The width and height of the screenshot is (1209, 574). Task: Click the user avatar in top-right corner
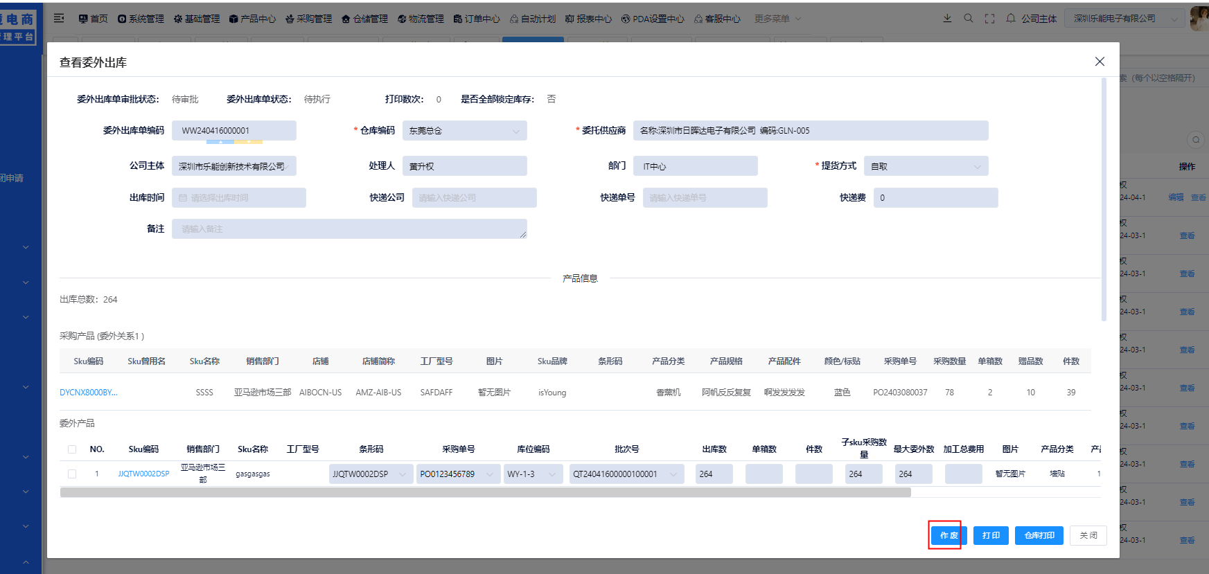click(1199, 19)
